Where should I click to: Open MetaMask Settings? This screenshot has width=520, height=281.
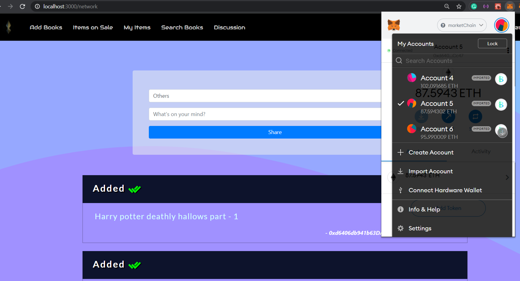(452, 228)
